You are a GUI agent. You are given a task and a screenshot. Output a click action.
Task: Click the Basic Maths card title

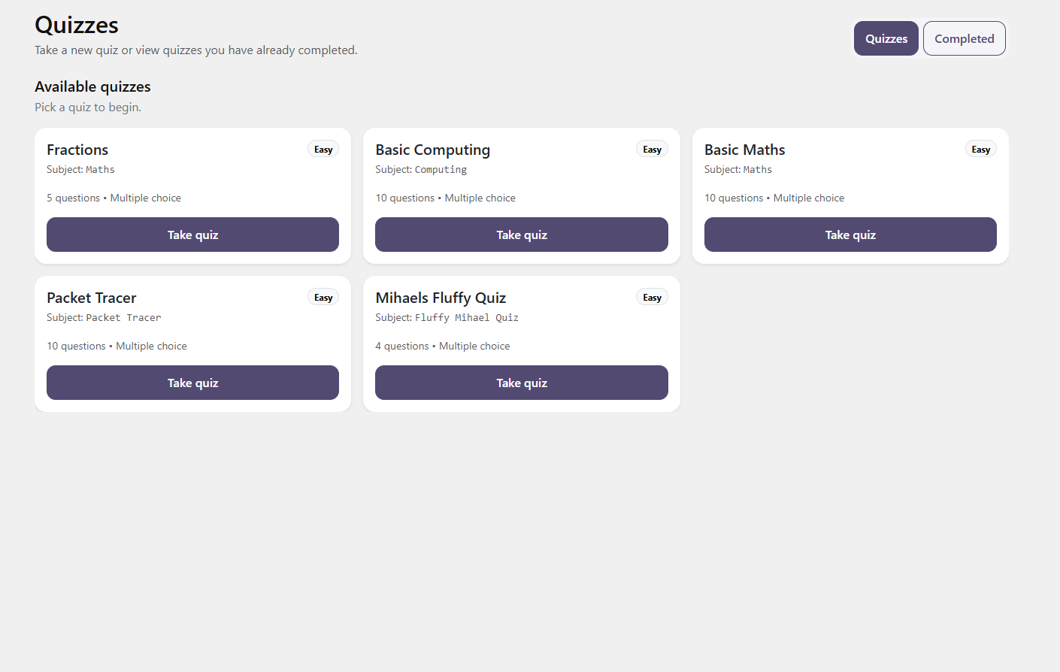[744, 150]
